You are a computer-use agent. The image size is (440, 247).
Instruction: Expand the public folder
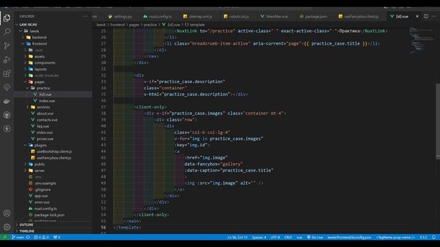click(x=54, y=164)
